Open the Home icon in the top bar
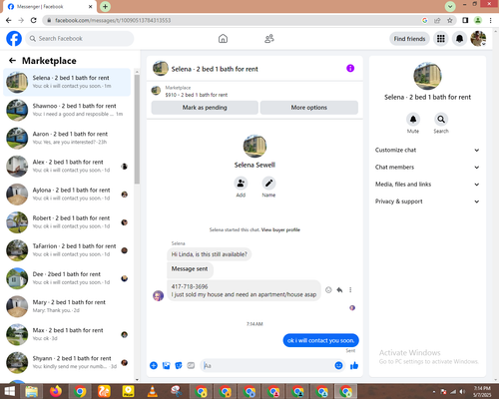 click(x=223, y=39)
